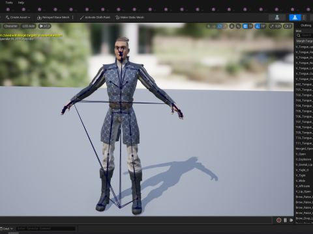
Task: Select the V_Dental_Lip morph target
Action: [x=304, y=164]
